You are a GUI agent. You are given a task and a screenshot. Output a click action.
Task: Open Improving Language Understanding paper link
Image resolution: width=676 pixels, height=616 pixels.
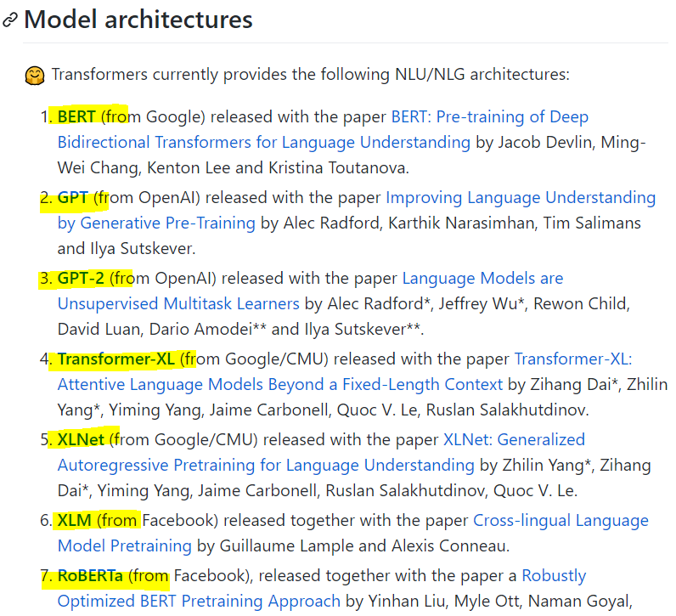click(x=357, y=210)
